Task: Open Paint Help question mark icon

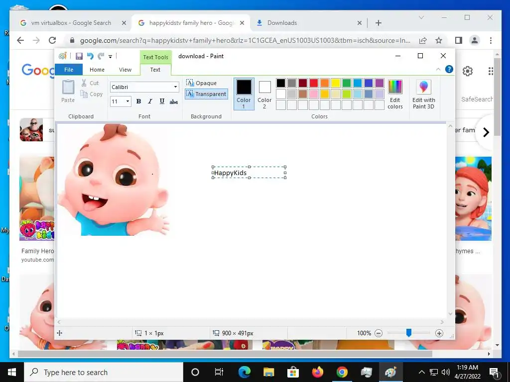Action: [x=449, y=69]
